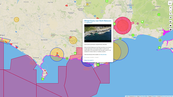
Task: Expand the green cluster marked 3 near Bournemouth
Action: coord(120,38)
